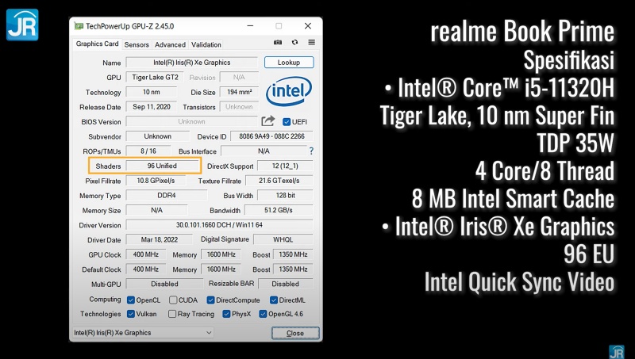
Task: Take a GPU-Z screenshot with camera icon
Action: point(277,42)
